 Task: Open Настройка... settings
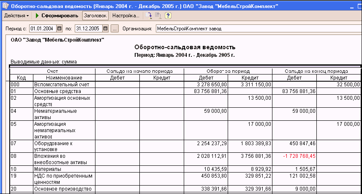coord(125,16)
